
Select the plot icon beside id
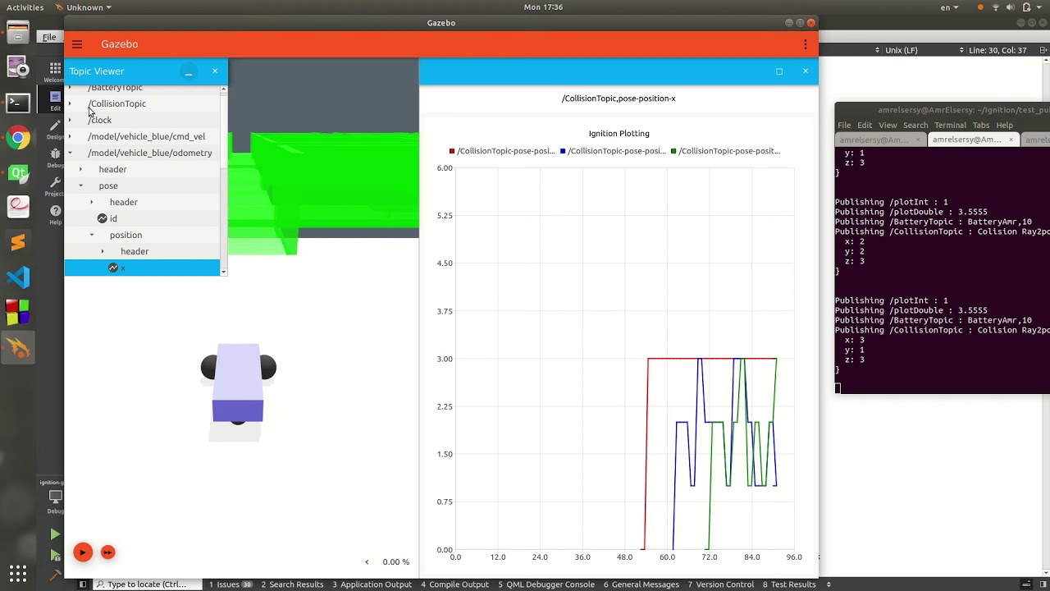click(103, 218)
